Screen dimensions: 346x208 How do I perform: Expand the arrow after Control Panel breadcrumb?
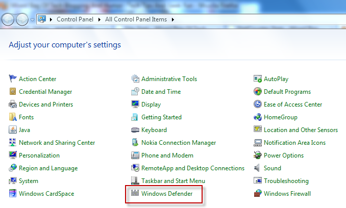[x=100, y=19]
